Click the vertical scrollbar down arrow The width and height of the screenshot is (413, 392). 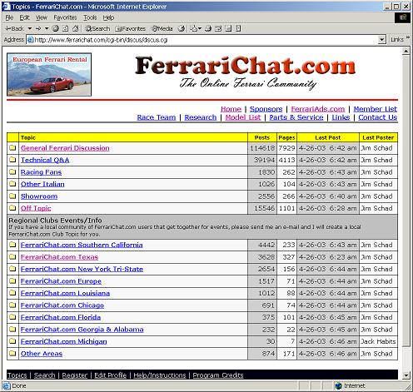click(x=406, y=375)
